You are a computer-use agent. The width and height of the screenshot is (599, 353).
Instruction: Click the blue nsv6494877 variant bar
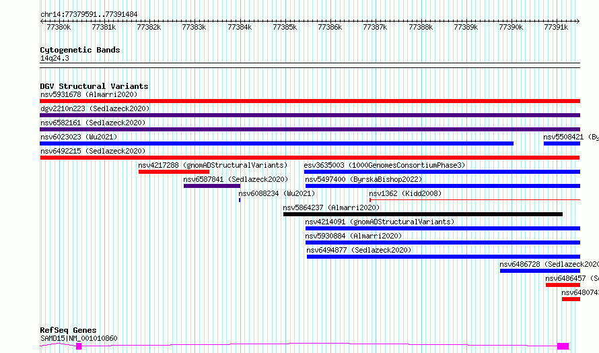[x=444, y=257]
